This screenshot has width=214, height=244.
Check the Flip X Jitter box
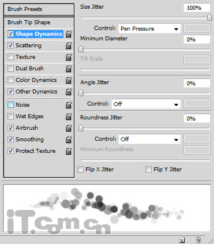pyautogui.click(x=80, y=170)
